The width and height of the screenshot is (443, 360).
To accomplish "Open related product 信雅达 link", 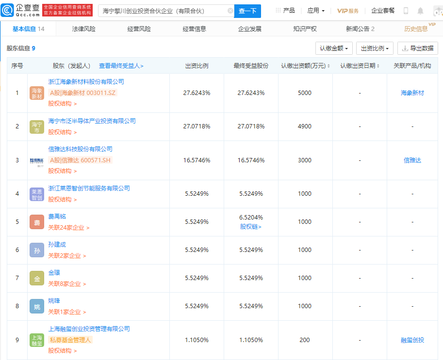I will tap(412, 160).
